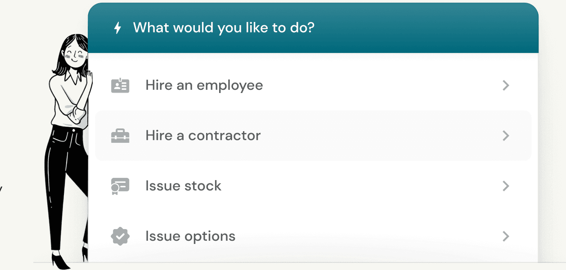Choose the Hire a contractor label
The height and width of the screenshot is (270, 566).
coord(203,136)
